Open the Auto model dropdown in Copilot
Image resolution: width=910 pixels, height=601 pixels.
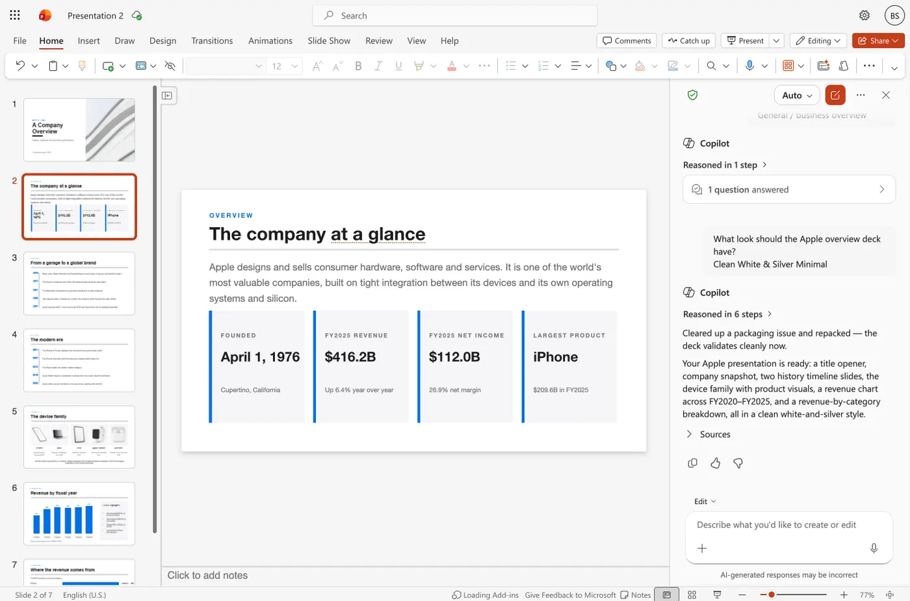797,95
